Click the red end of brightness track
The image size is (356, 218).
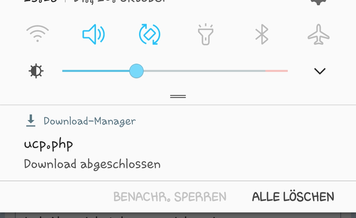pyautogui.click(x=277, y=71)
